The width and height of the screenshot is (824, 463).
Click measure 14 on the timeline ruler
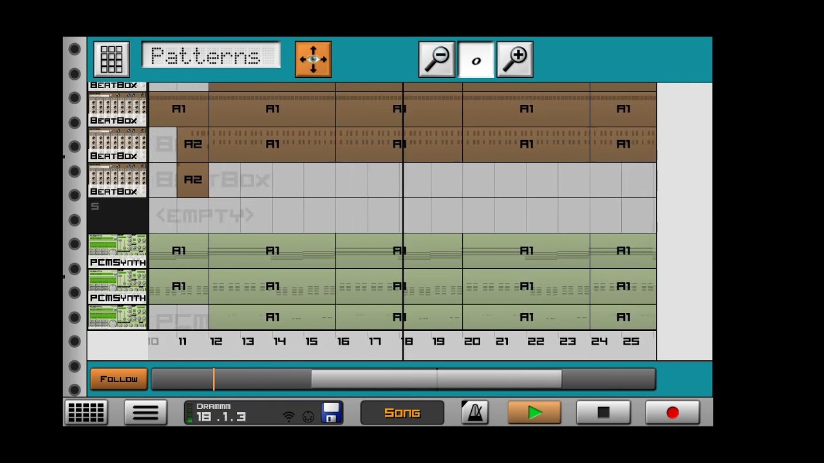(279, 341)
